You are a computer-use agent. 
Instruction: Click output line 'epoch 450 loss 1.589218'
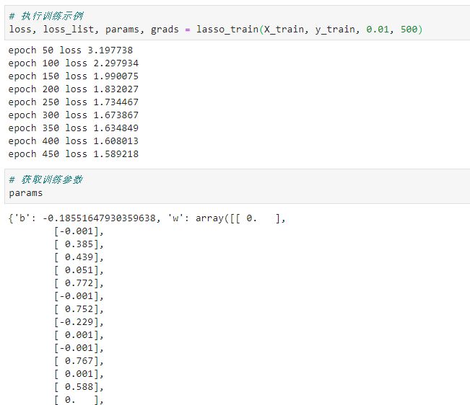click(x=74, y=153)
